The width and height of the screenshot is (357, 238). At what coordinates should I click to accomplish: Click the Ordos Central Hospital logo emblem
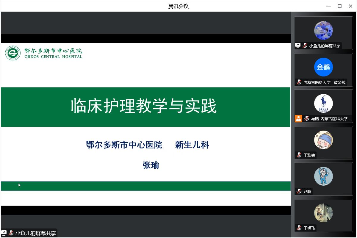pos(13,53)
